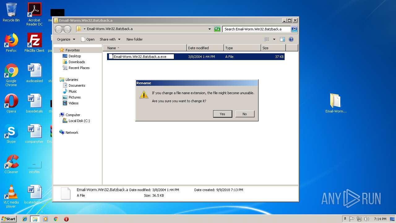The height and width of the screenshot is (223, 396).
Task: Open Windows Media Player from taskbar
Action: point(45,219)
